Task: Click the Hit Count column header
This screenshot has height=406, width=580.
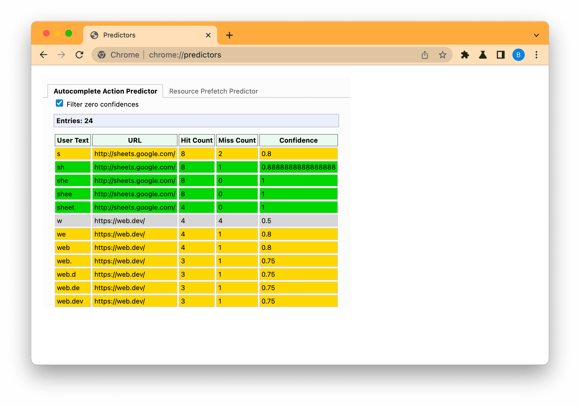Action: [x=196, y=140]
